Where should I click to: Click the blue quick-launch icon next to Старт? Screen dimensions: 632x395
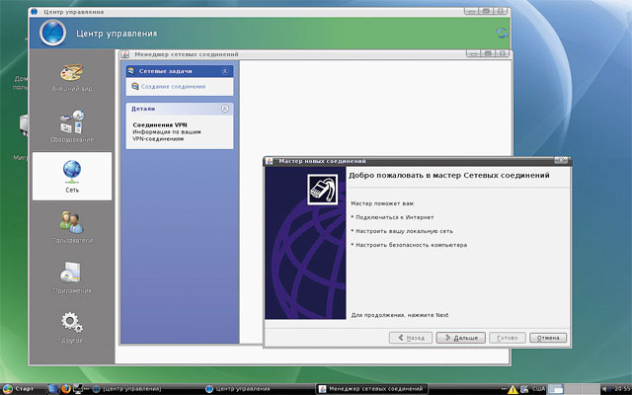[52, 389]
